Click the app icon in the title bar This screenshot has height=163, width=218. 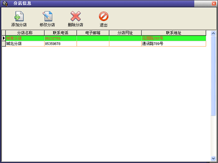5,4
